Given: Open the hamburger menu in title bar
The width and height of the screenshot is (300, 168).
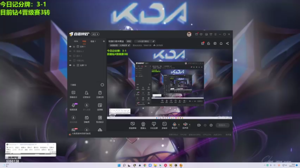Looking at the screenshot, I should tap(215, 34).
